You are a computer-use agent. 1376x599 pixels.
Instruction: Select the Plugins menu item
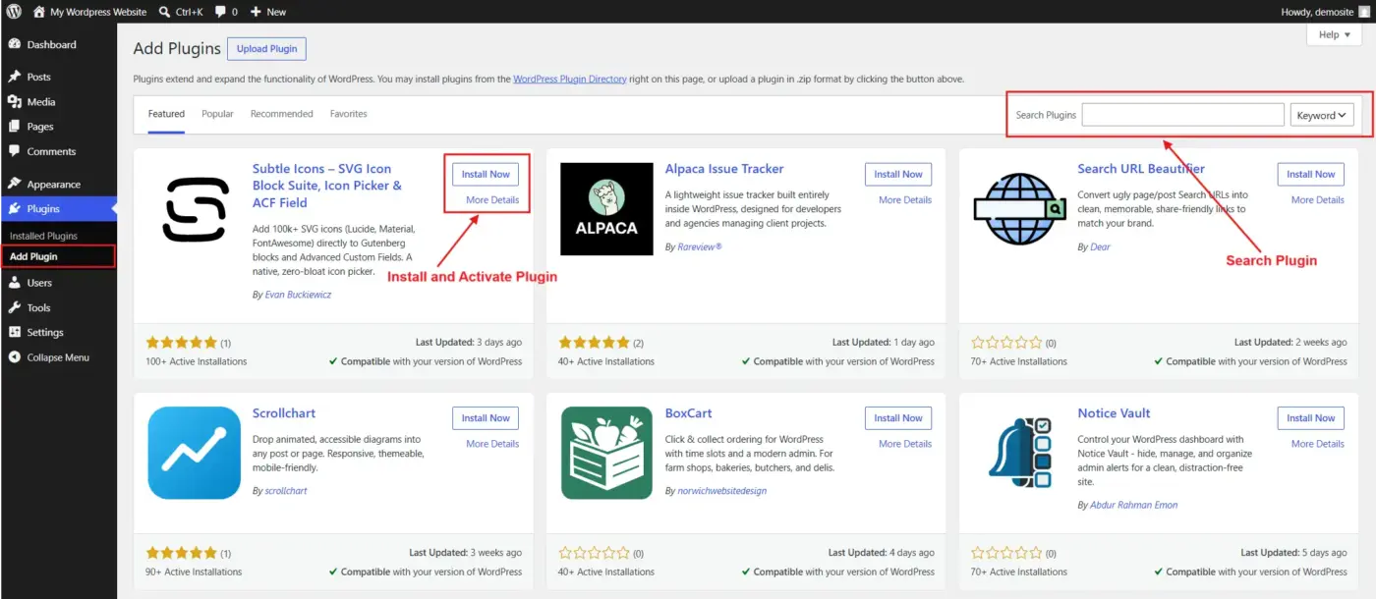(58, 208)
